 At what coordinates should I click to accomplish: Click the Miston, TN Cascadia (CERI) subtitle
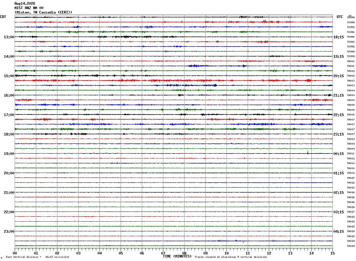click(43, 12)
